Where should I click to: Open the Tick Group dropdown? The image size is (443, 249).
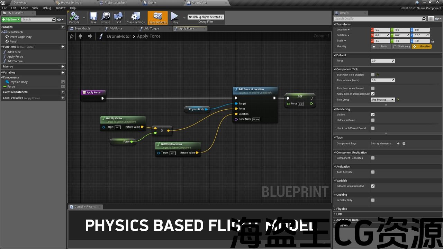(x=383, y=100)
